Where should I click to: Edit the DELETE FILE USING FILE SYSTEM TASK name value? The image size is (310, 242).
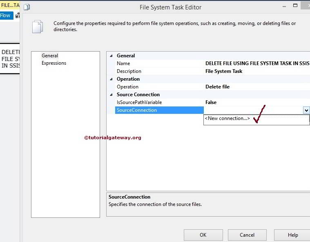(257, 63)
